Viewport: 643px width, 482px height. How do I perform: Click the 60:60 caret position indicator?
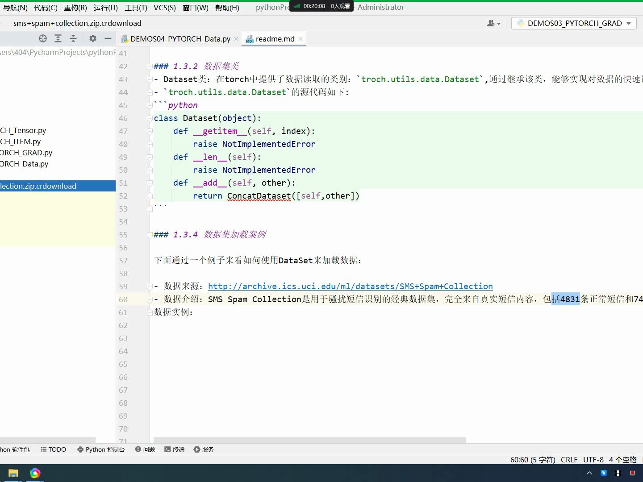[x=533, y=460]
